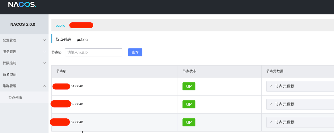This screenshot has width=334, height=133.
Task: Click the 节点状态 column header
Action: click(x=189, y=71)
